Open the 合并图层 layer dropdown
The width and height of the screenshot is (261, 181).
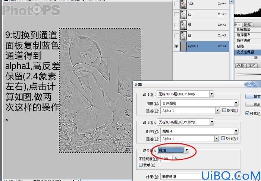[x=236, y=103]
